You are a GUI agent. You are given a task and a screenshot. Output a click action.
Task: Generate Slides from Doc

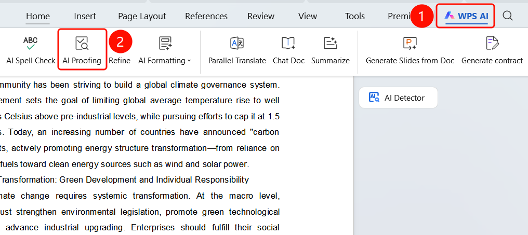pyautogui.click(x=410, y=50)
